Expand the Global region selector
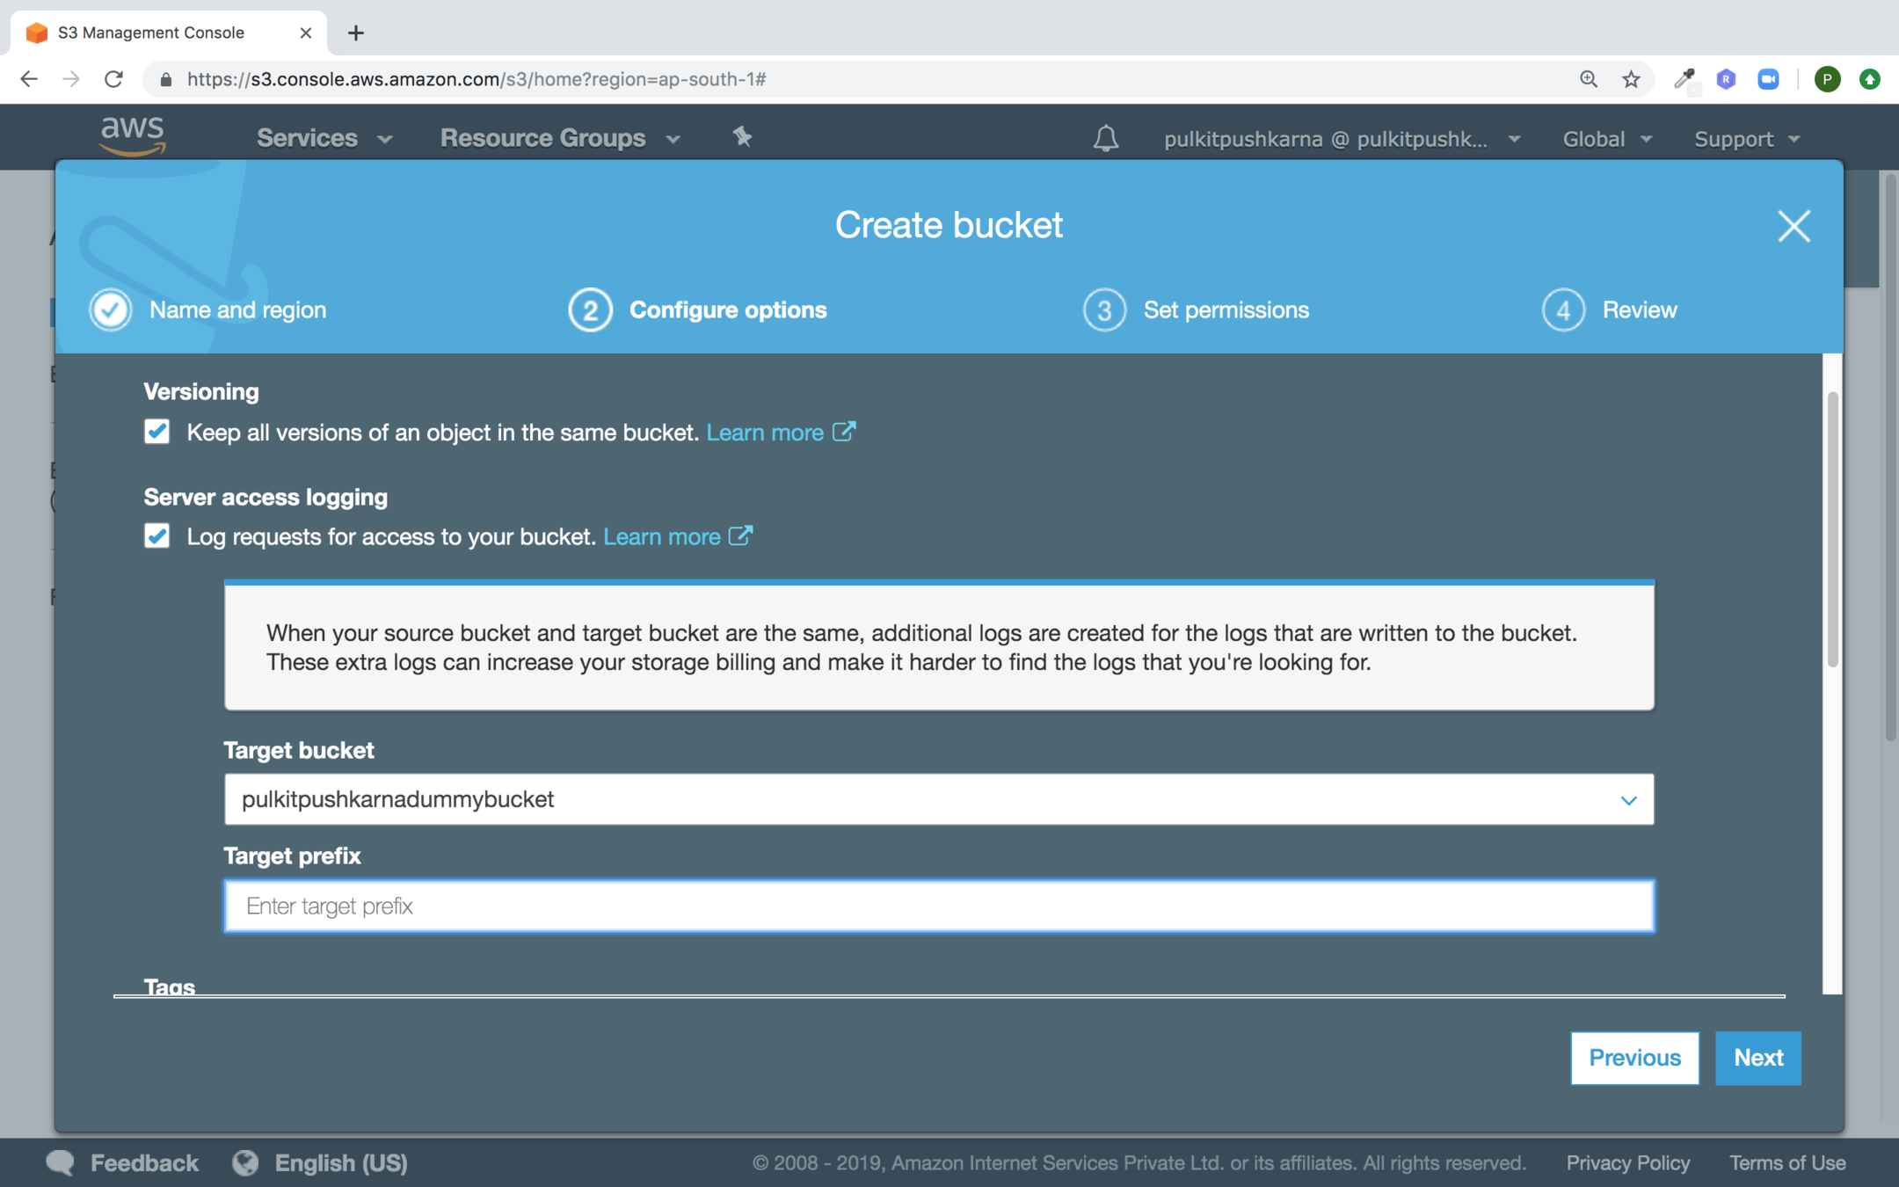This screenshot has width=1899, height=1187. point(1606,139)
